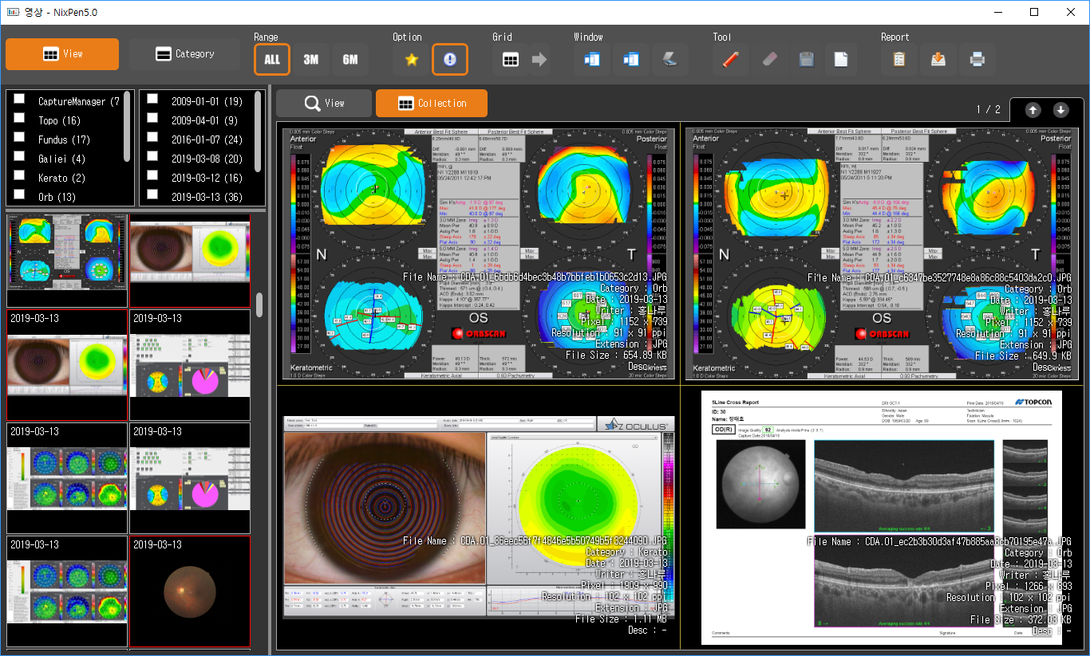The height and width of the screenshot is (656, 1090).
Task: Set range to 3M
Action: click(310, 60)
